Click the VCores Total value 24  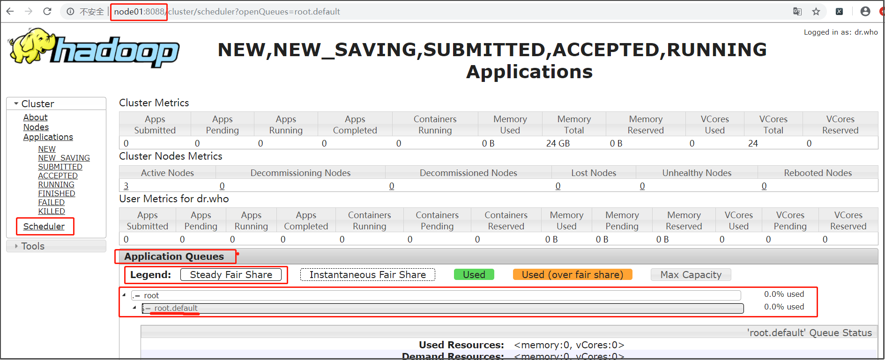[x=753, y=143]
